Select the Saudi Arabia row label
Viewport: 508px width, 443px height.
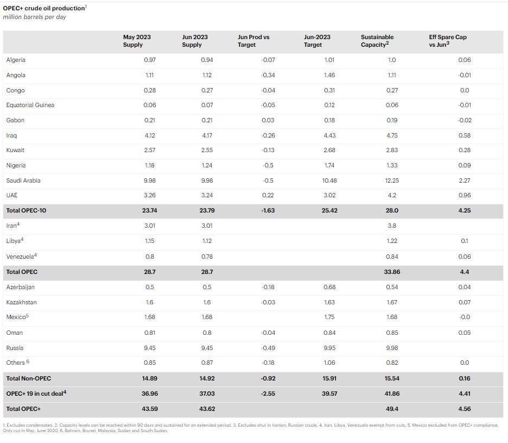point(23,180)
